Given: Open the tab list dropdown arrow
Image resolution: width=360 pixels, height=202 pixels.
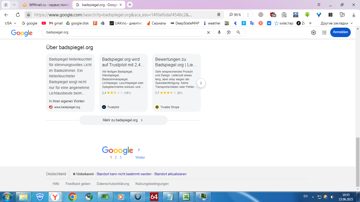Looking at the screenshot, I should pyautogui.click(x=14, y=5).
